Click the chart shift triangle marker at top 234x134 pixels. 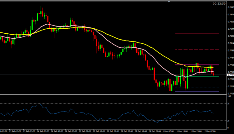click(169, 2)
